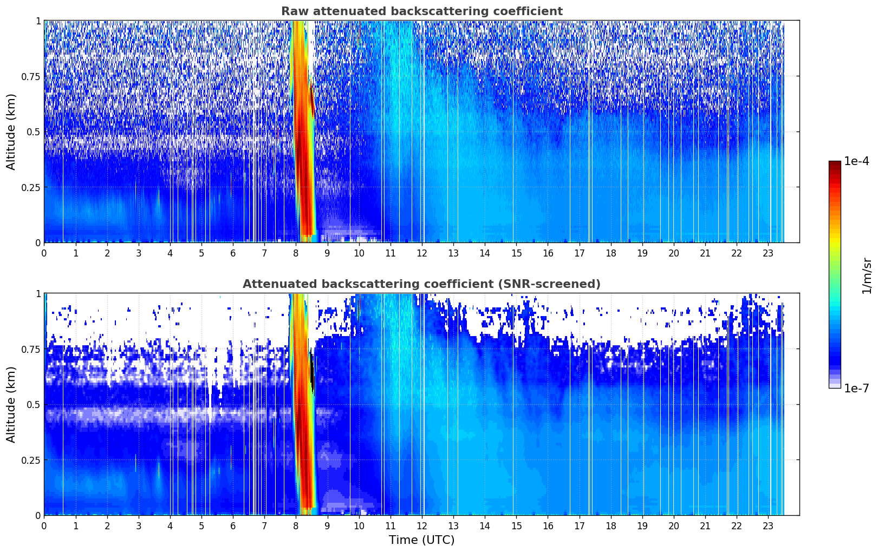Click the color scale bar
Screen dimensions: 878x552
(835, 274)
